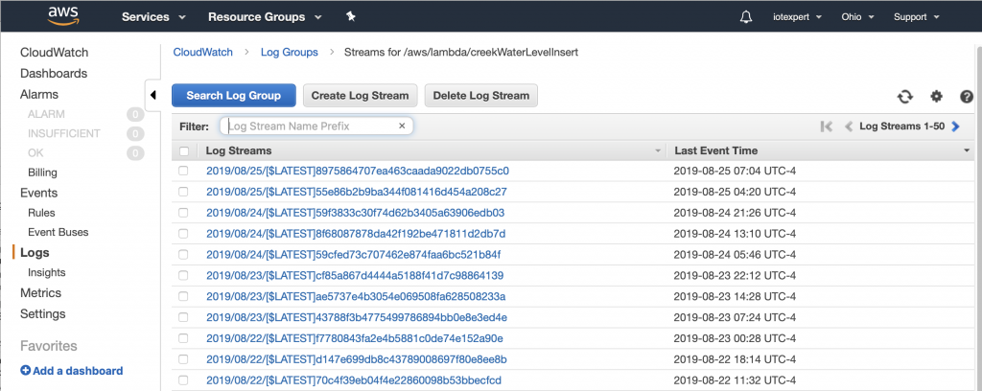Open Rules under Events
Viewport: 982px width, 391px height.
pos(41,213)
